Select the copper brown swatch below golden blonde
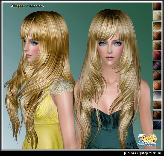Screen dimensions: 164x156 coord(157,36)
